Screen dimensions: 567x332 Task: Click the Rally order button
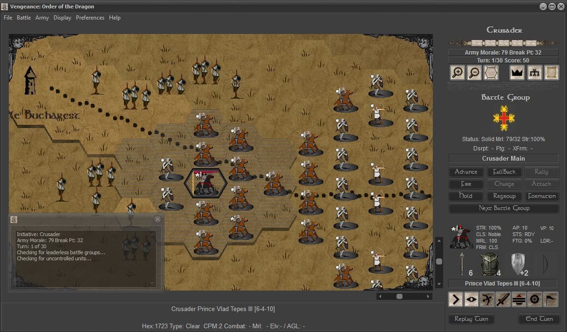click(x=541, y=172)
